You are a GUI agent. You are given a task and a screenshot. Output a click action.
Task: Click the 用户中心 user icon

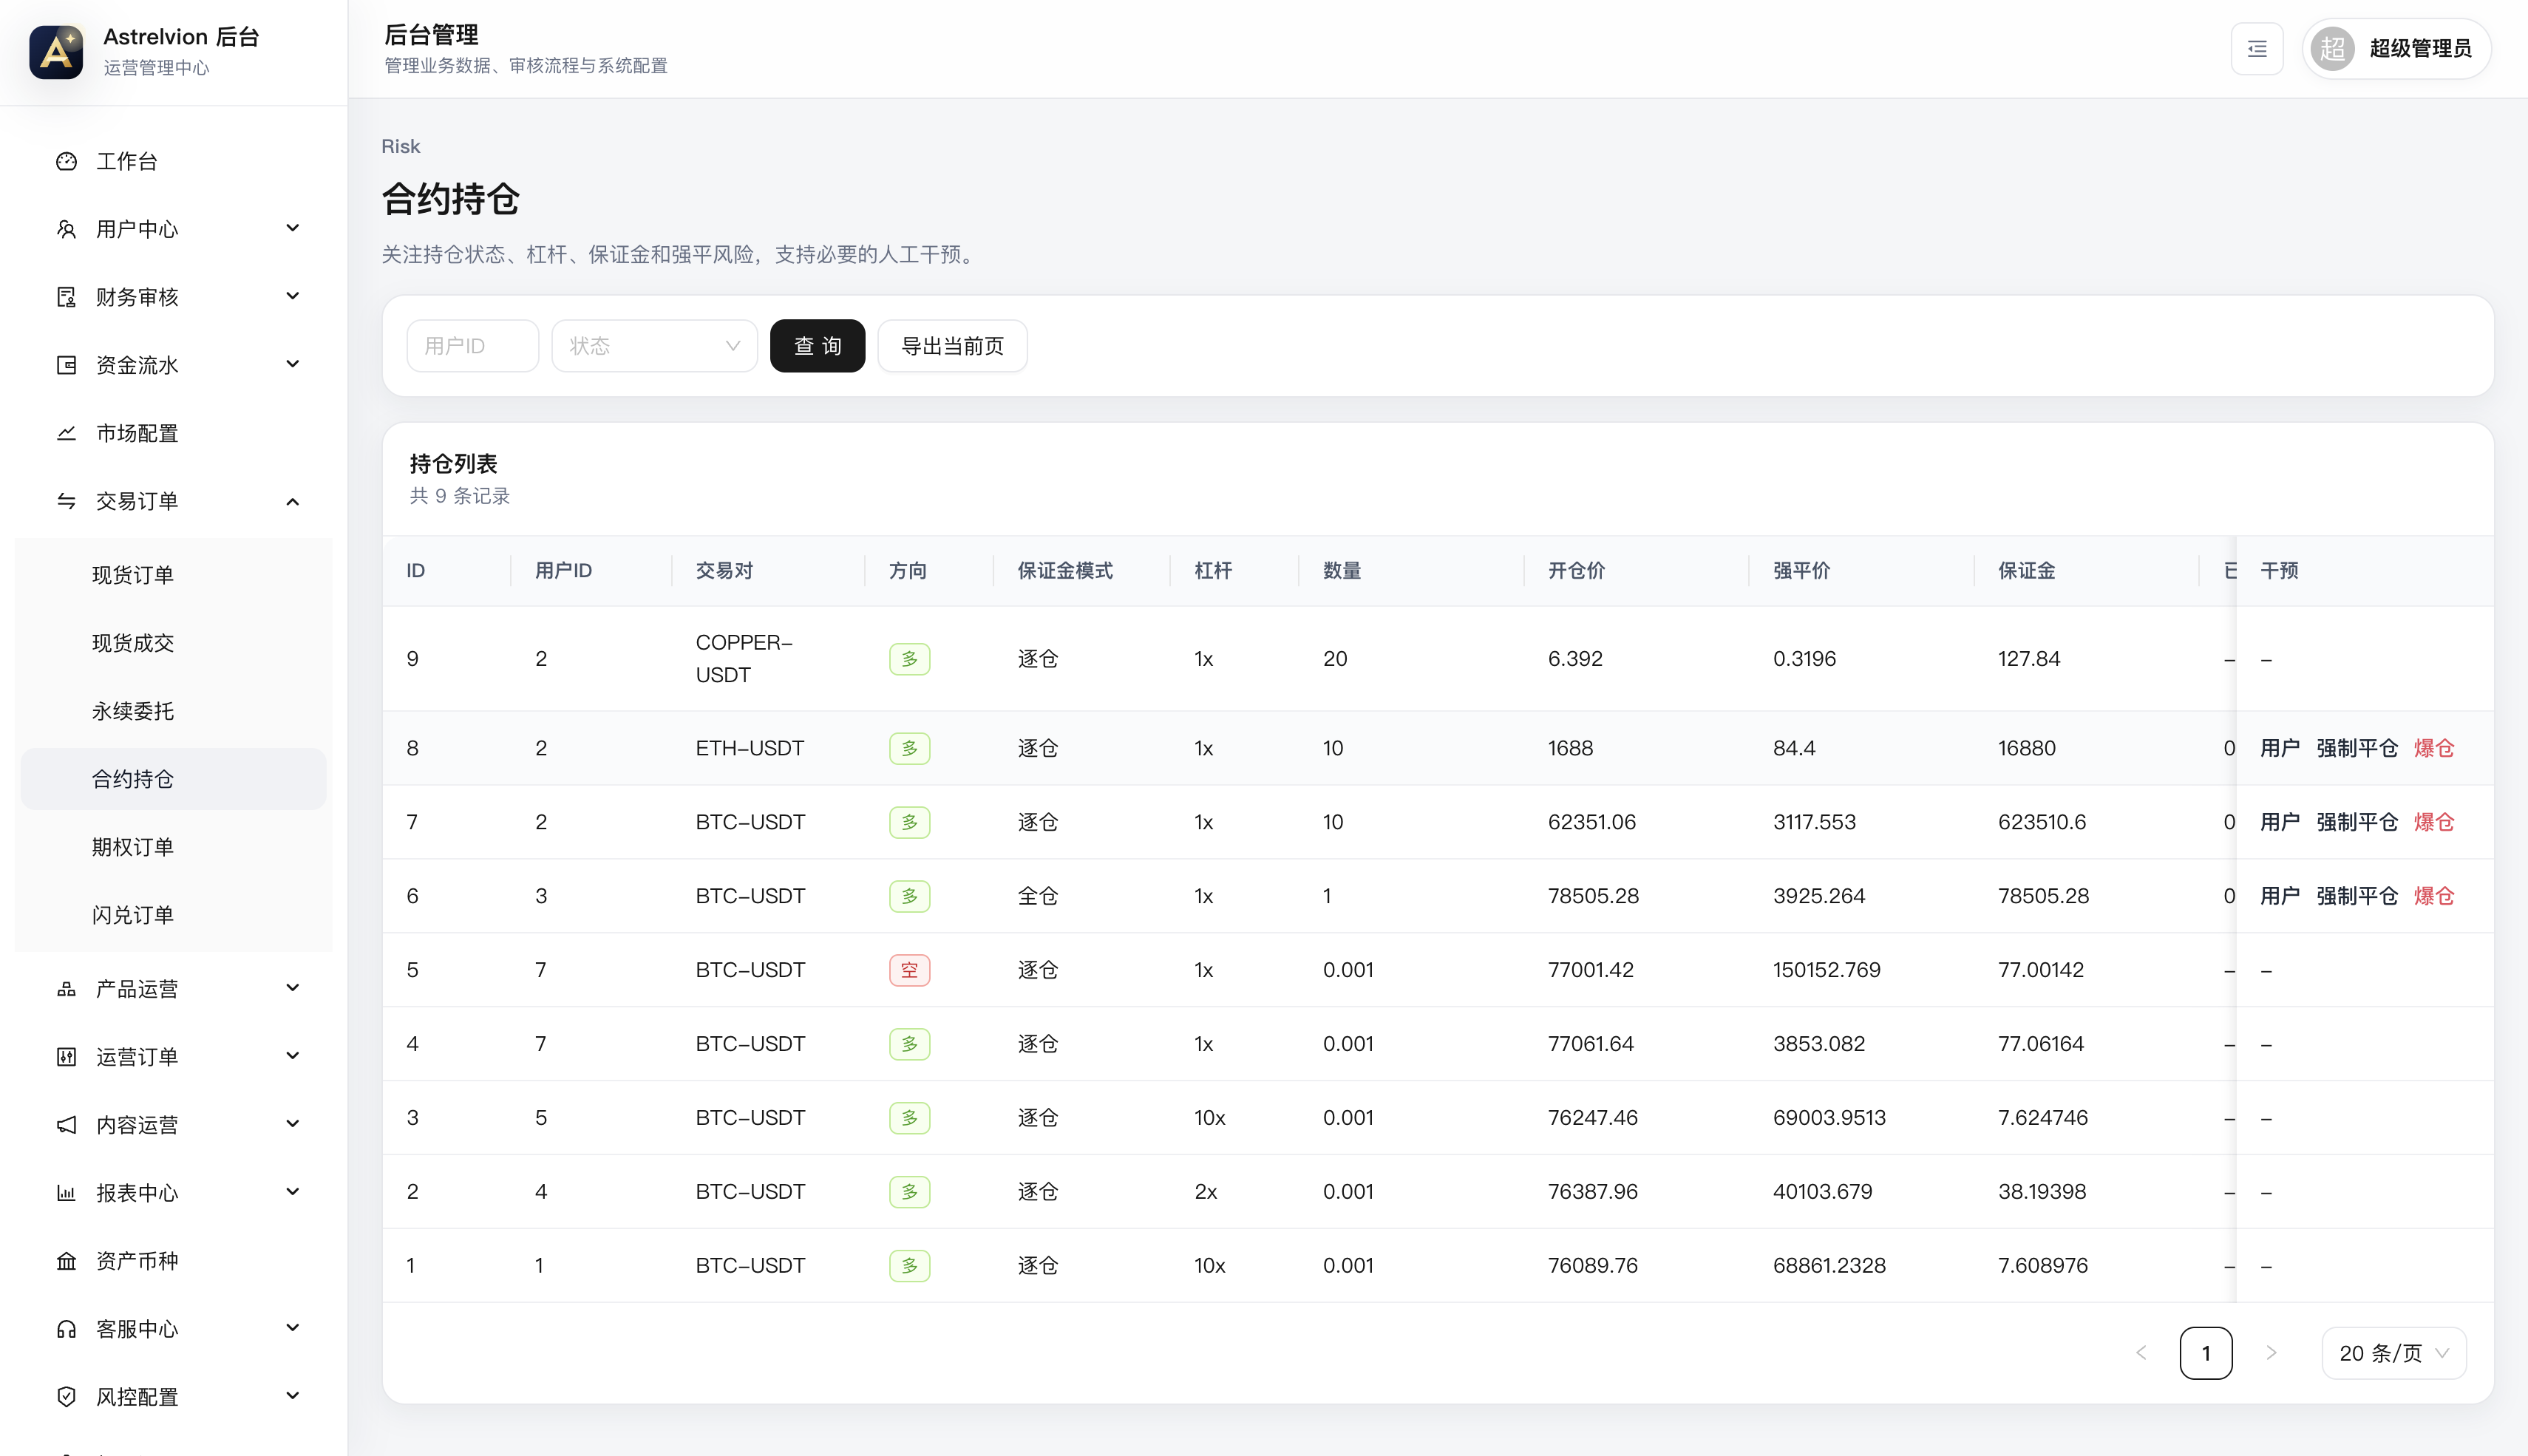[66, 229]
